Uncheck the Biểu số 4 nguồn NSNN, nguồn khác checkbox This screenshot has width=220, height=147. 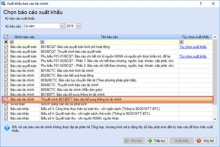[6, 119]
